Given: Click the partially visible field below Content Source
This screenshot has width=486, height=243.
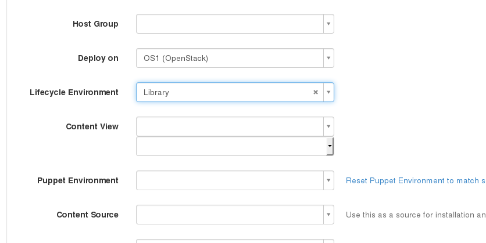Looking at the screenshot, I should point(235,241).
